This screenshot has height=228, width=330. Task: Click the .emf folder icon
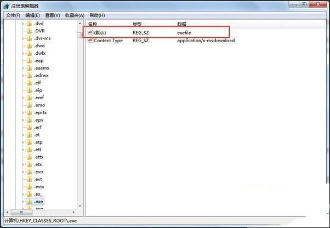click(x=30, y=98)
